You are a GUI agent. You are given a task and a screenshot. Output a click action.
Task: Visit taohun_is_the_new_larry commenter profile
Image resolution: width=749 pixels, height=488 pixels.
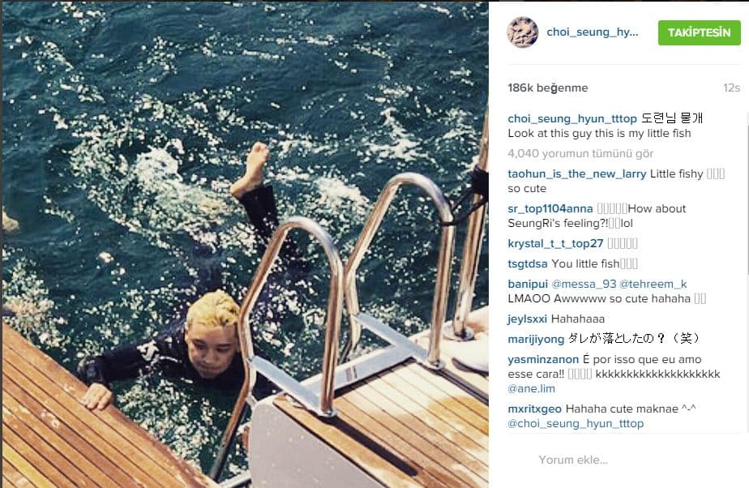point(577,173)
